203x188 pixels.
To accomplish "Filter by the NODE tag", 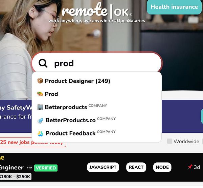I will (162, 167).
